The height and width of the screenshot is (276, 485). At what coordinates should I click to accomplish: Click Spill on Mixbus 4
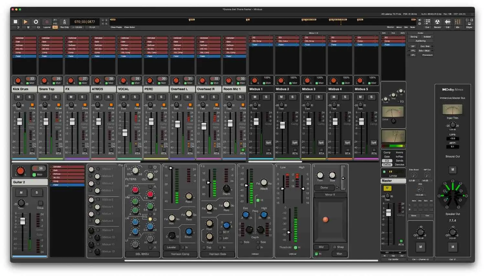[x=347, y=143]
